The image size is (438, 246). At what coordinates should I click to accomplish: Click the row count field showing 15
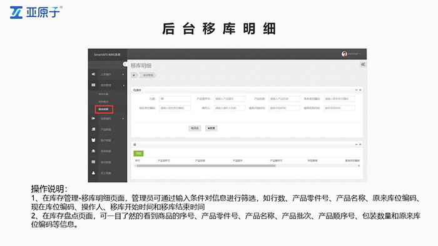tap(175, 99)
